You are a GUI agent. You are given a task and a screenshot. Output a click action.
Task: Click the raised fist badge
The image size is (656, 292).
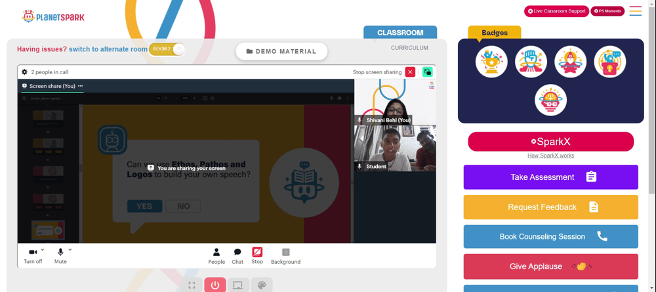[531, 62]
